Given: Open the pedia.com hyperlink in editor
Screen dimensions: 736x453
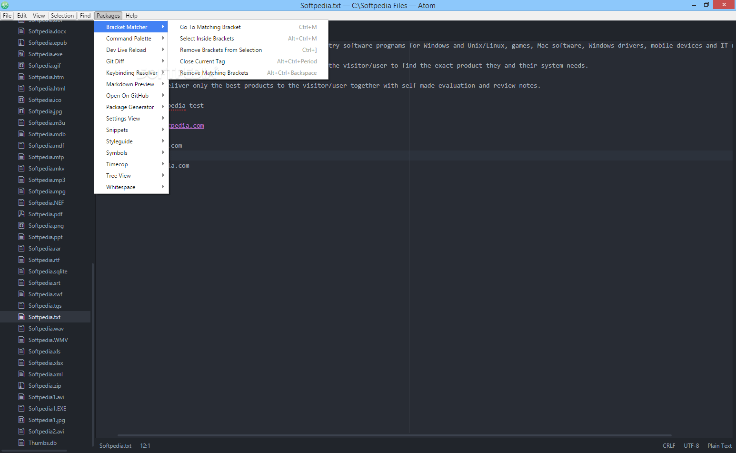Looking at the screenshot, I should pyautogui.click(x=186, y=126).
